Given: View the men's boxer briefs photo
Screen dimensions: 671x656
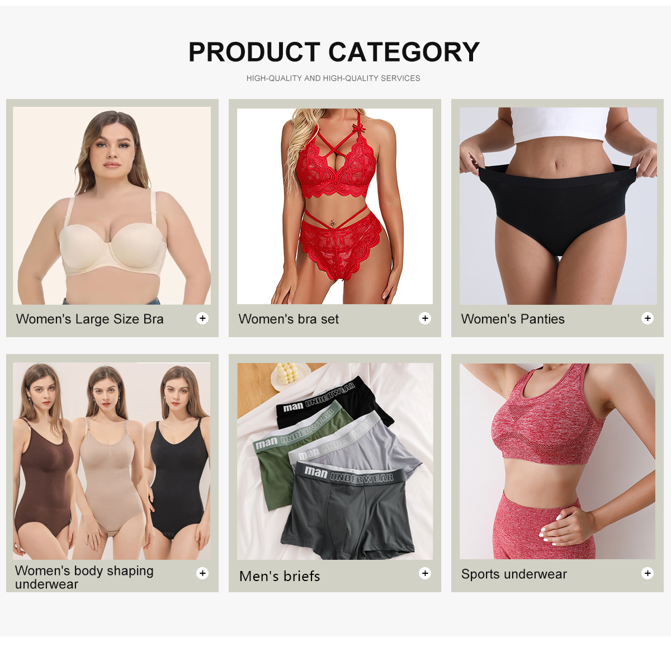Looking at the screenshot, I should 335,461.
